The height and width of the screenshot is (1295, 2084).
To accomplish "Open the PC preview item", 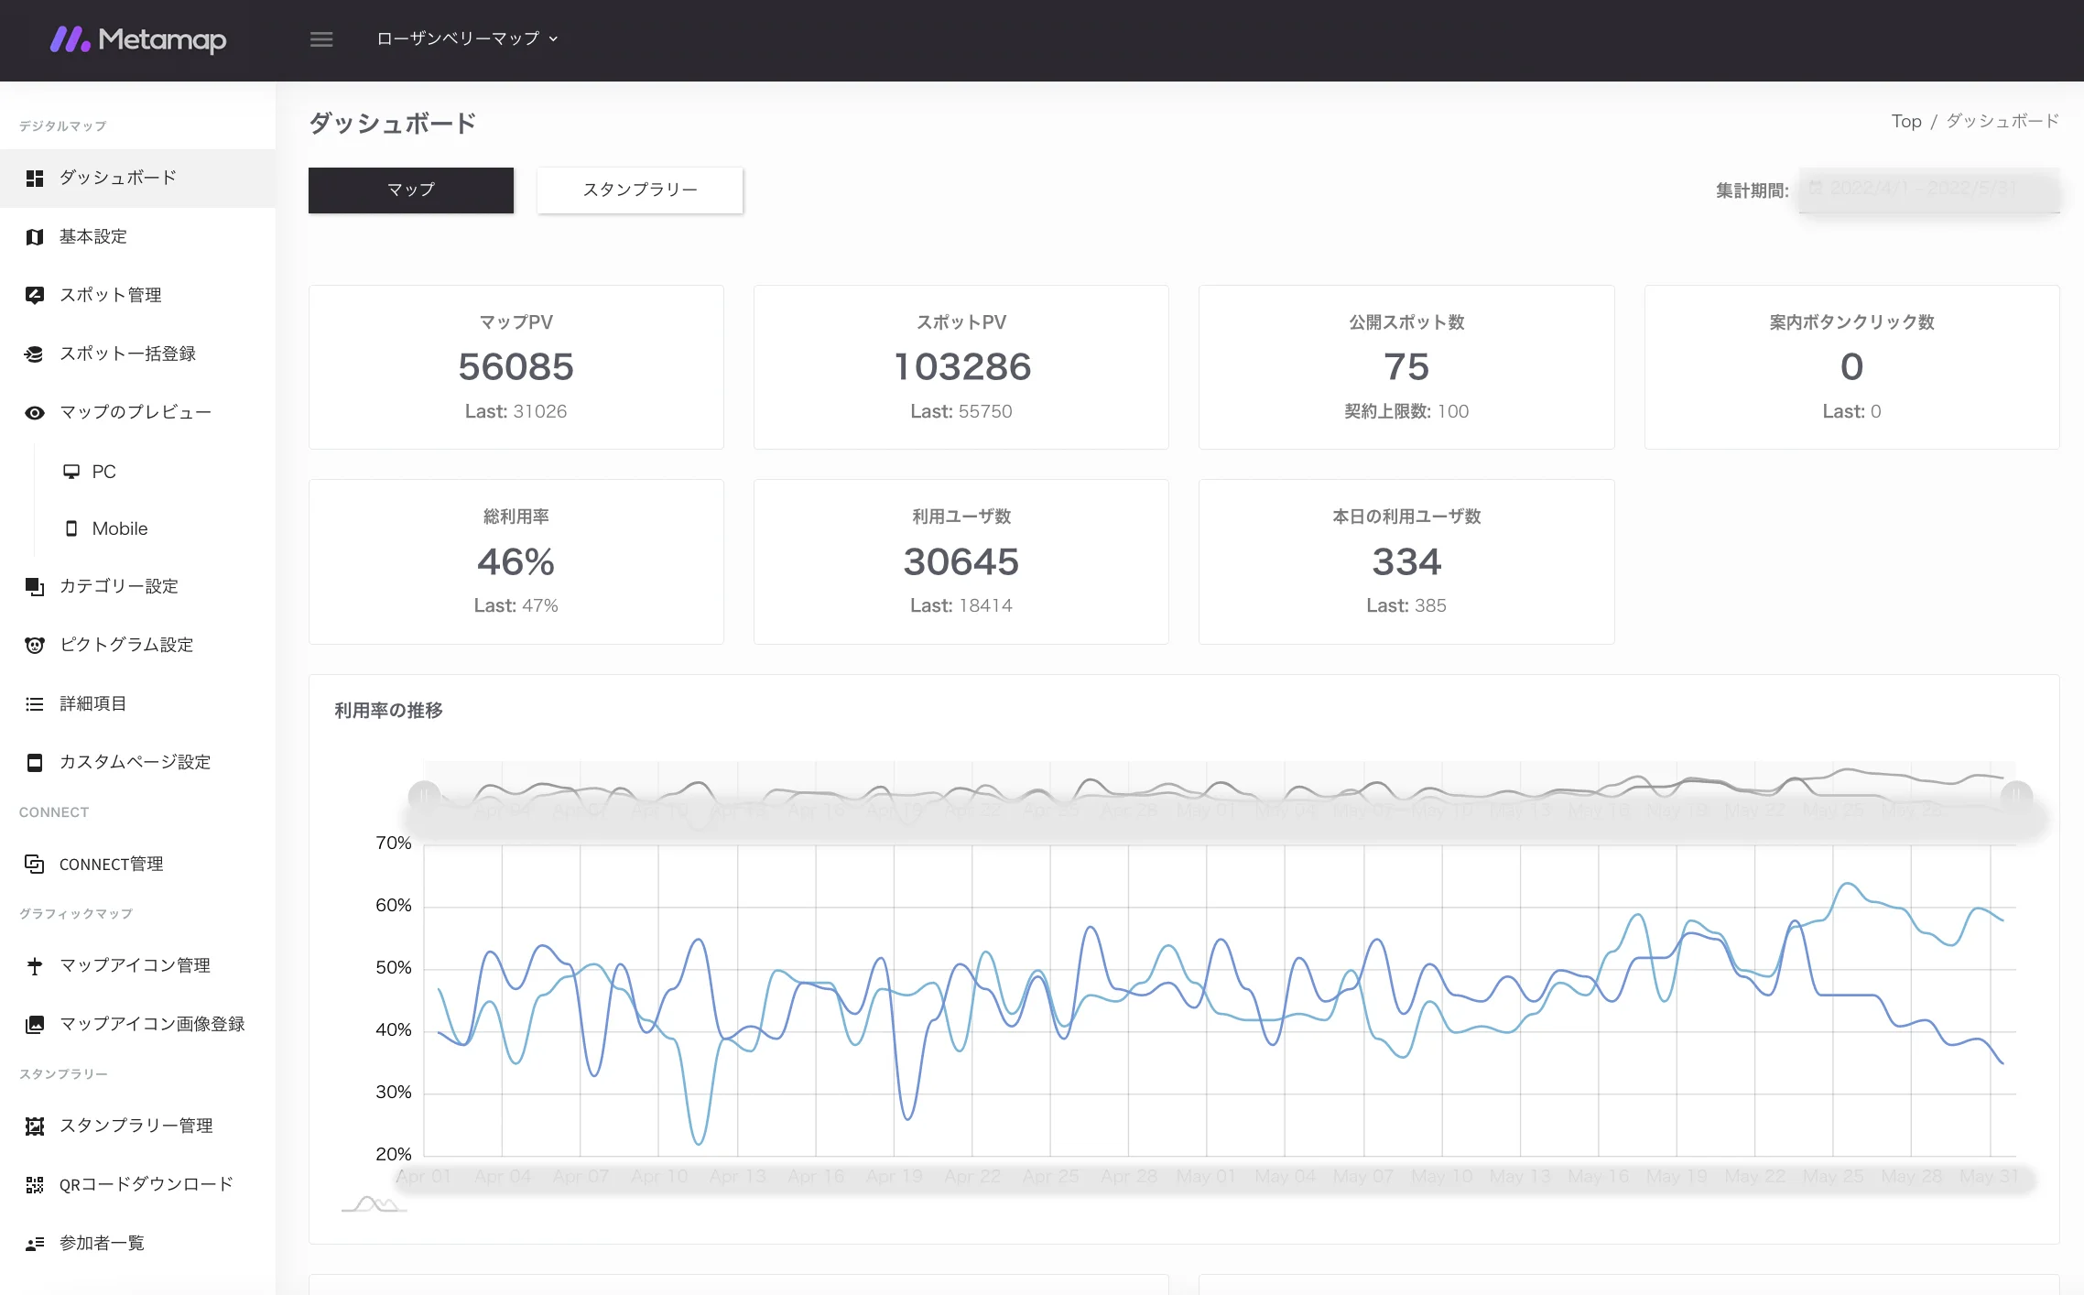I will (x=103, y=471).
